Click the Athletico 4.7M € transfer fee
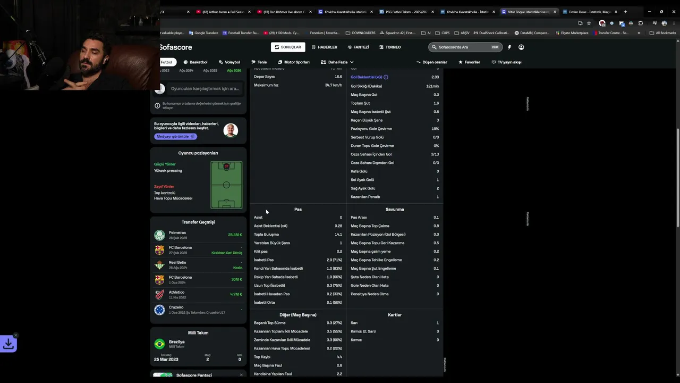Viewport: 680px width, 383px height. 236,294
